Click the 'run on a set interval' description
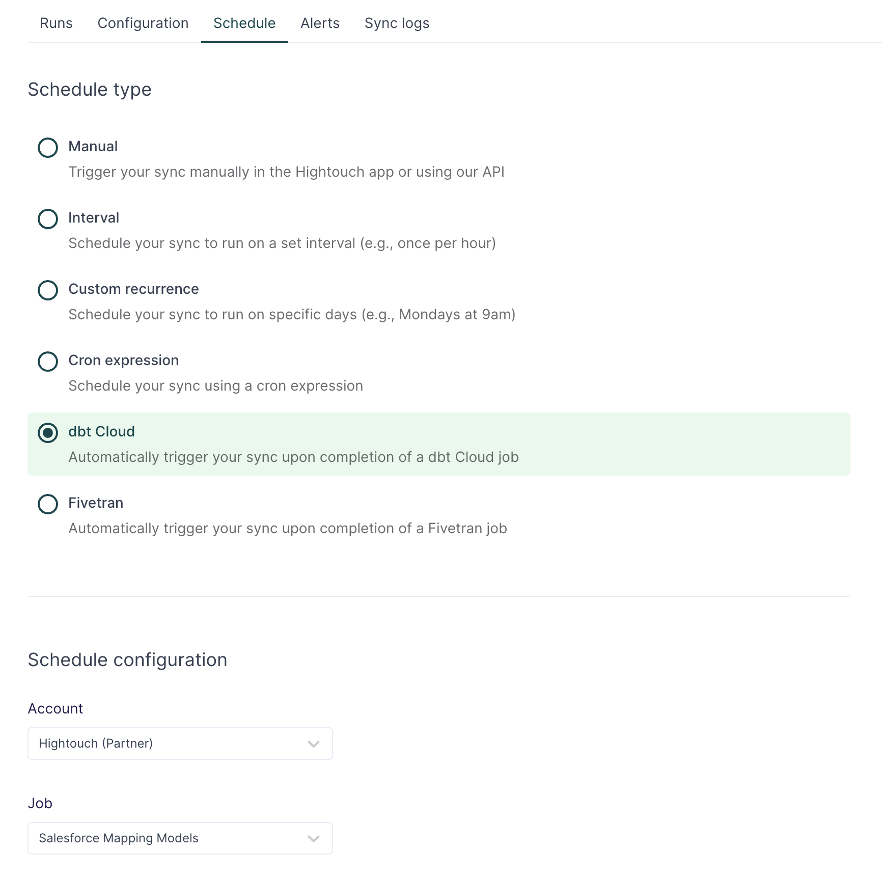 (x=282, y=243)
